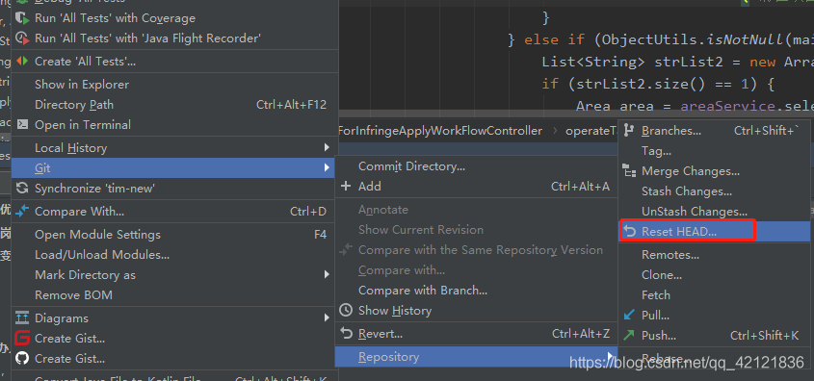Click ForInfringeApplyWorkFlowController breadcrumb
The height and width of the screenshot is (381, 814).
(x=440, y=131)
